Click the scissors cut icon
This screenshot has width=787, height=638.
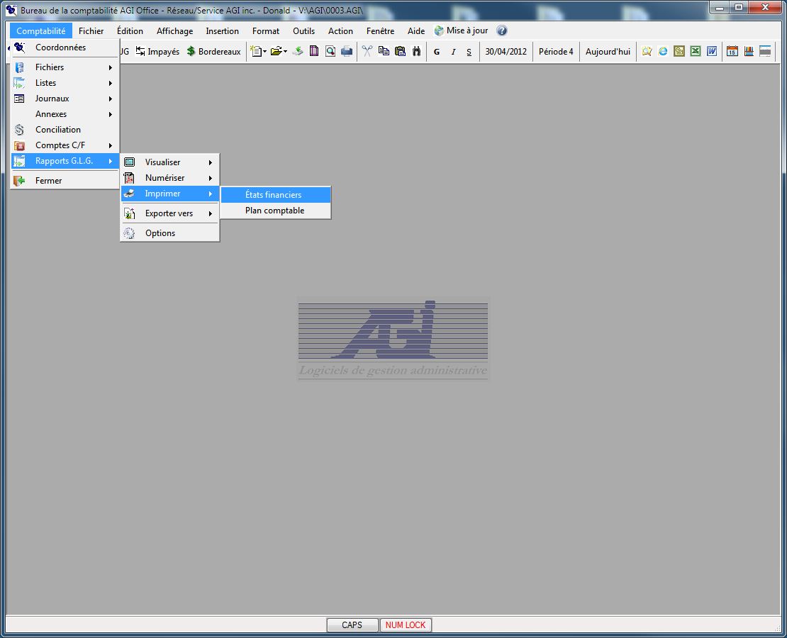click(367, 51)
